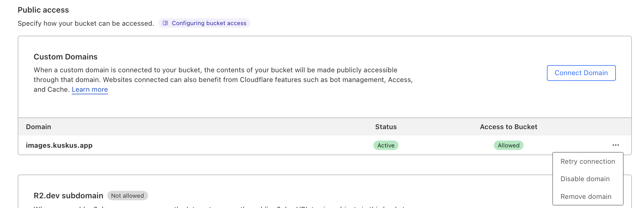Click the Connect Domain button
The height and width of the screenshot is (208, 637).
(x=581, y=73)
